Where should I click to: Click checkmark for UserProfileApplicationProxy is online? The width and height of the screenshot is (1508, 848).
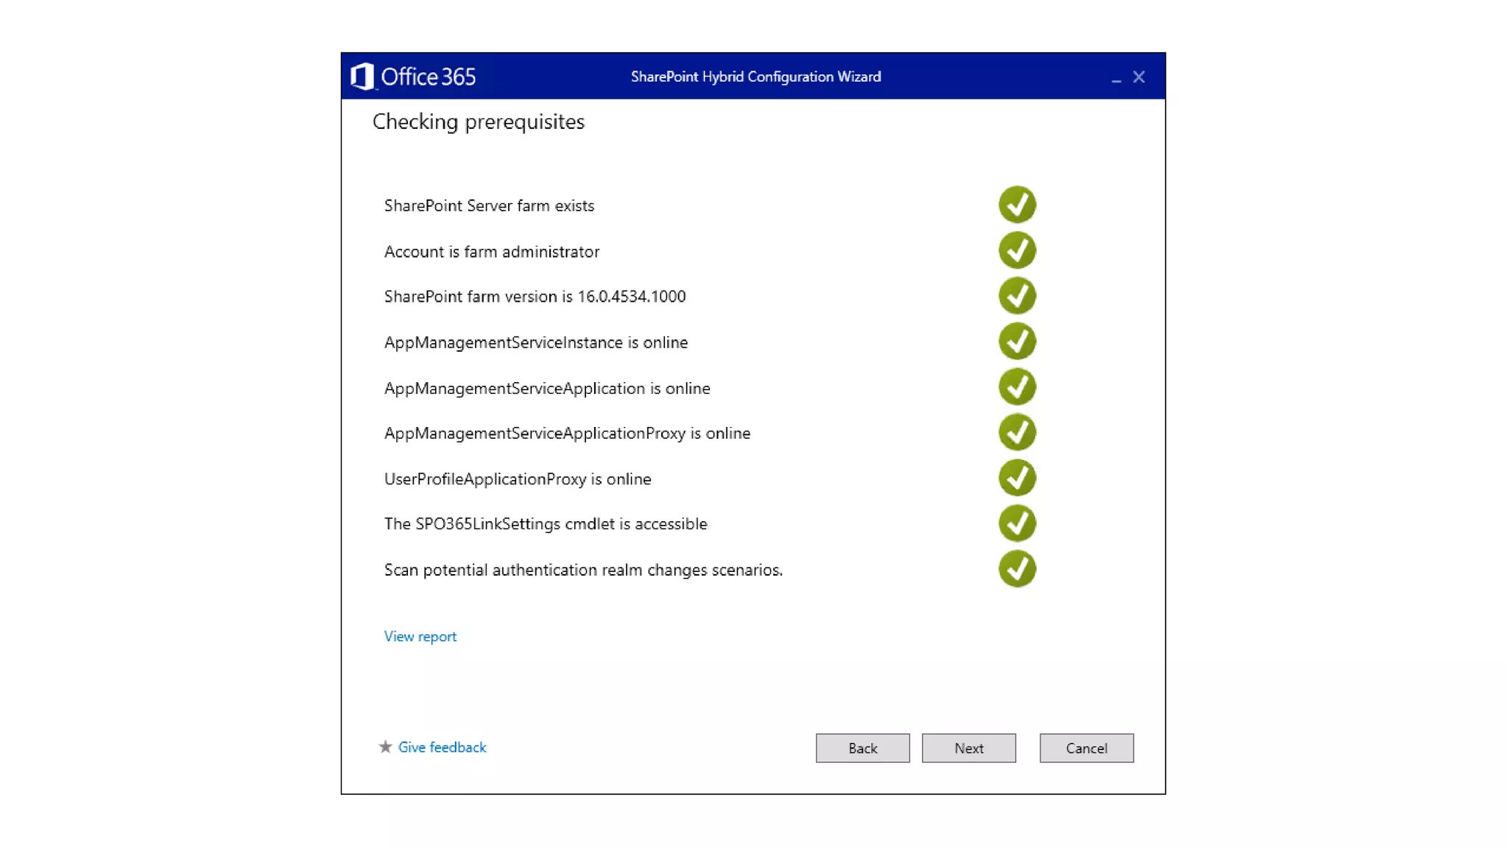tap(1017, 478)
